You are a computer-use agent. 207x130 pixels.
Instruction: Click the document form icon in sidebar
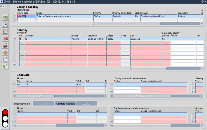point(5,59)
